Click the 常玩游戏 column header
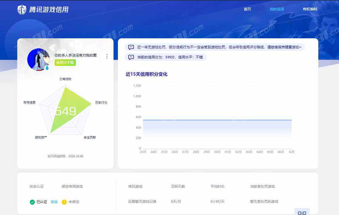 135,186
